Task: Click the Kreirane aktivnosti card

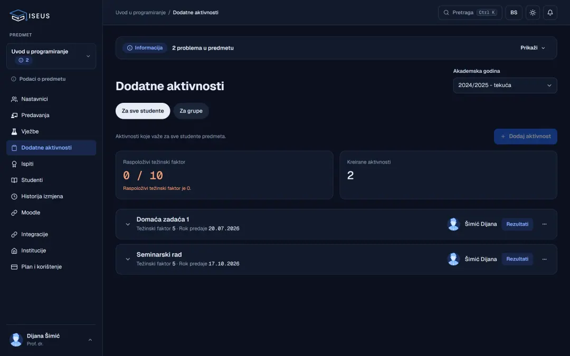Action: (448, 175)
